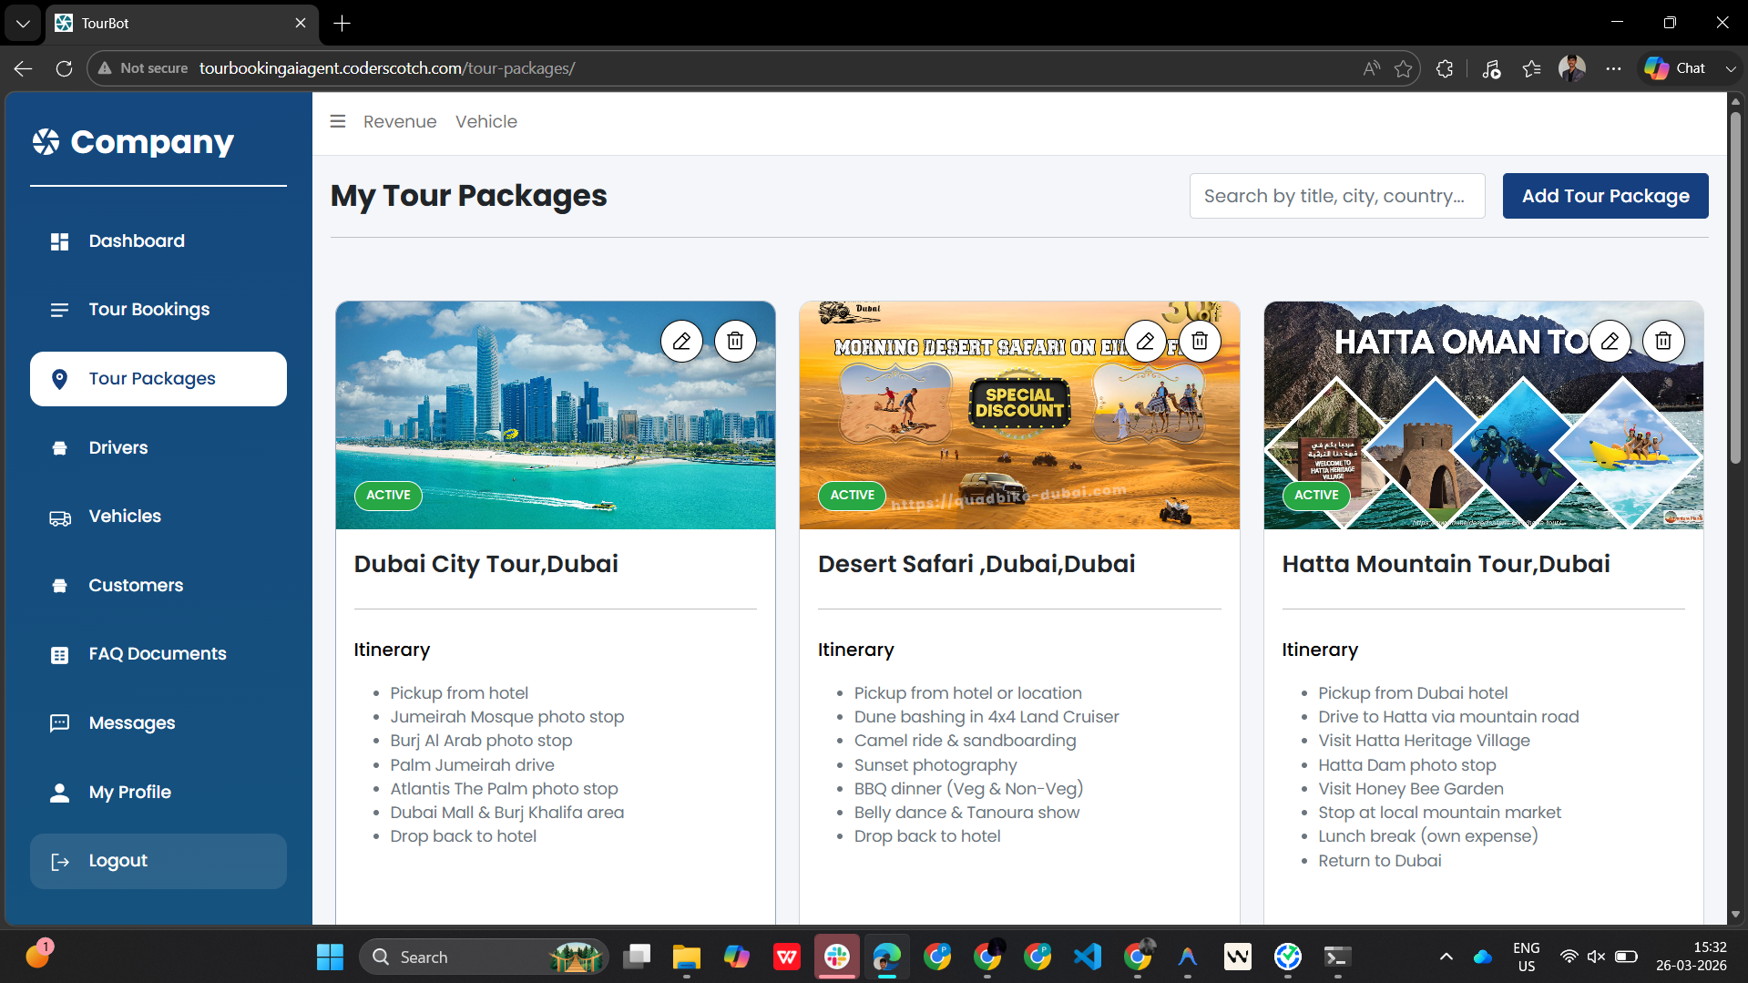
Task: Show hidden system tray icons
Action: pyautogui.click(x=1446, y=957)
